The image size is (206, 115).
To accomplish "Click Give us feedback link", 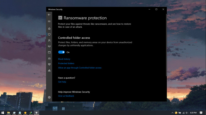I will click(x=66, y=96).
